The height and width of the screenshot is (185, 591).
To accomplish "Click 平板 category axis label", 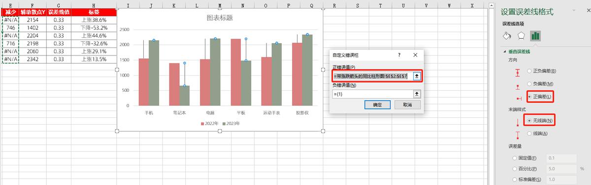I will pos(241,112).
